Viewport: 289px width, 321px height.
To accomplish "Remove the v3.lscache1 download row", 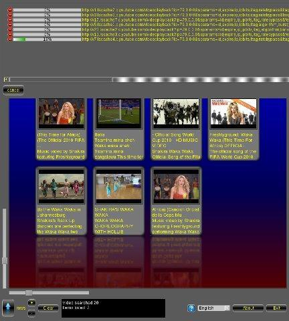I will [x=10, y=15].
